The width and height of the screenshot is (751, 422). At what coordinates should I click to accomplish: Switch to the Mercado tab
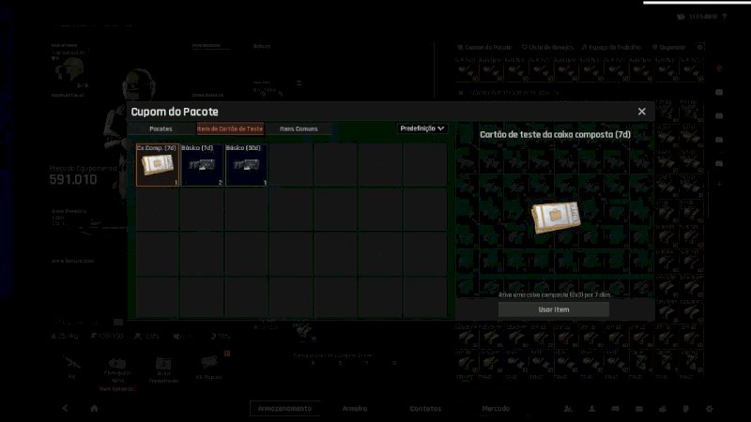496,409
